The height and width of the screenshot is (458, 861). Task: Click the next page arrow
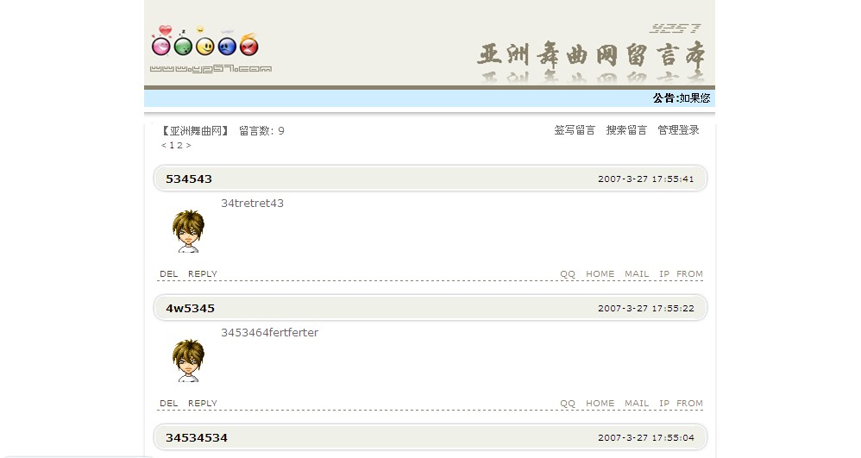pos(188,146)
